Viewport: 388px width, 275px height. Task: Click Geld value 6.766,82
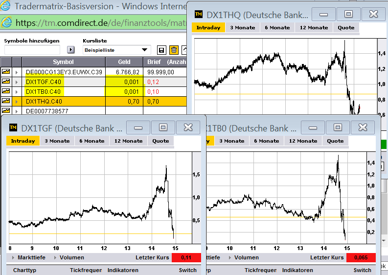point(128,72)
